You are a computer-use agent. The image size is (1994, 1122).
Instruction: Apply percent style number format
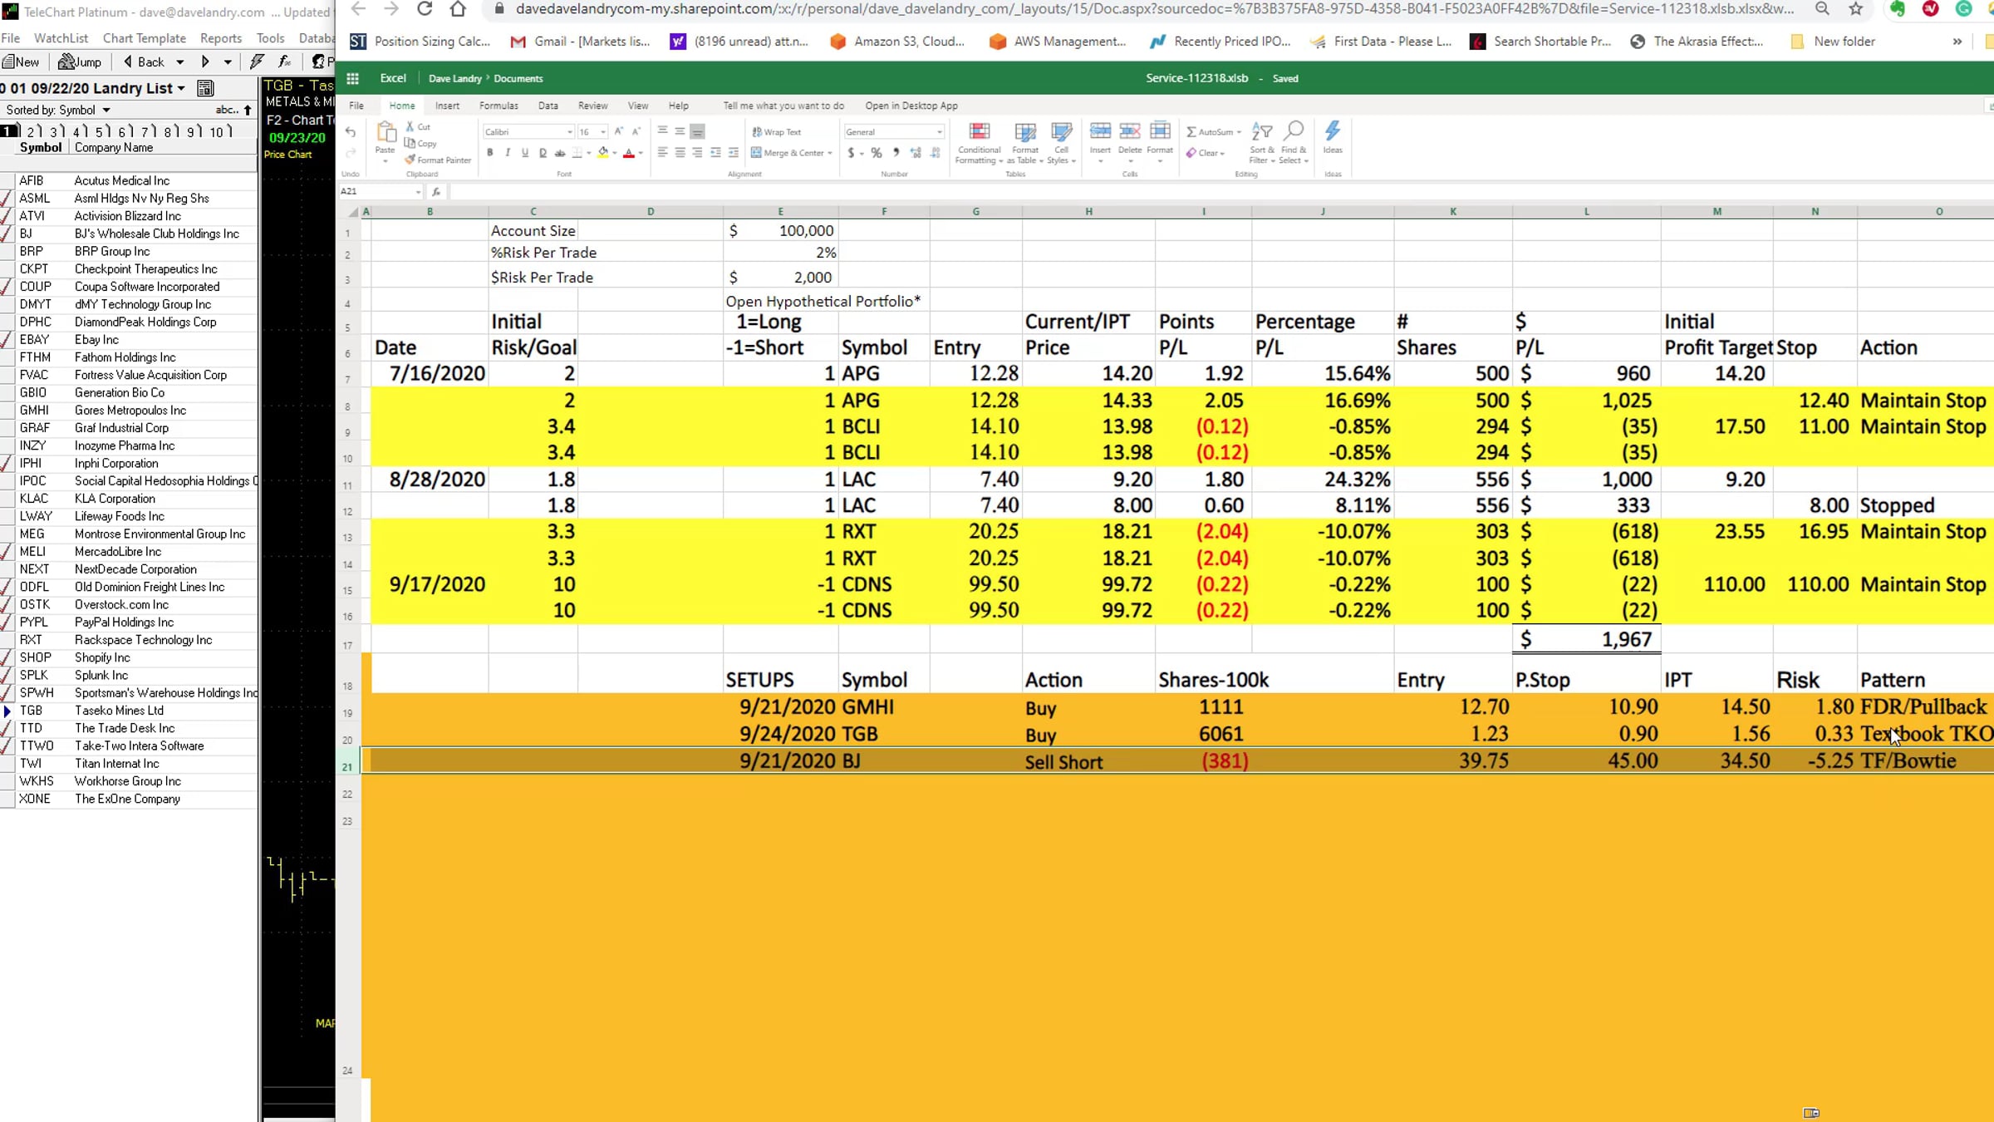[877, 153]
